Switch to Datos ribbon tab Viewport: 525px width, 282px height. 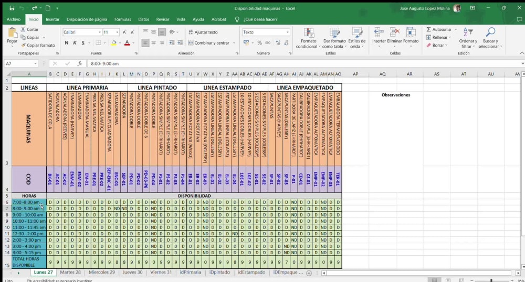(x=144, y=19)
